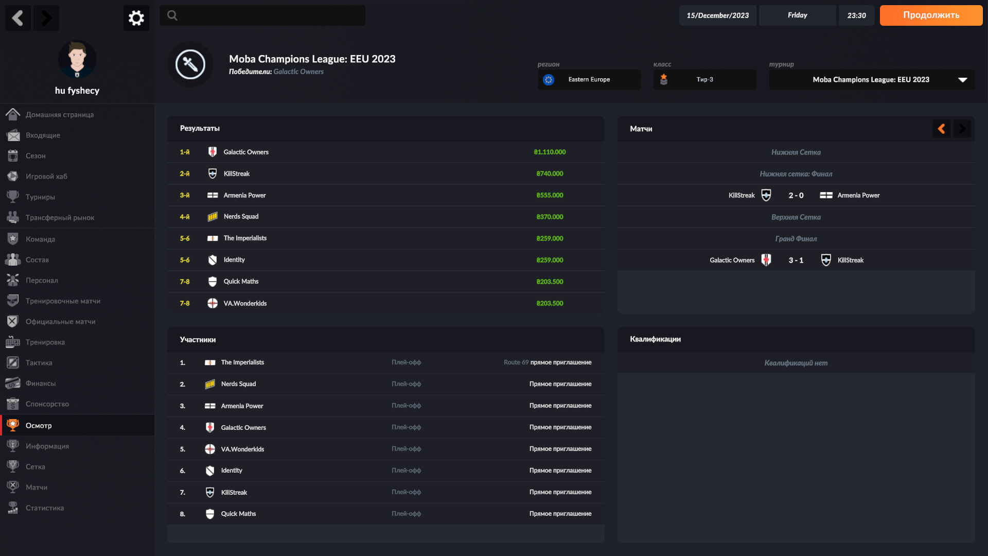Viewport: 988px width, 556px height.
Task: Click the Moba Champions League tournament logo
Action: pos(190,64)
